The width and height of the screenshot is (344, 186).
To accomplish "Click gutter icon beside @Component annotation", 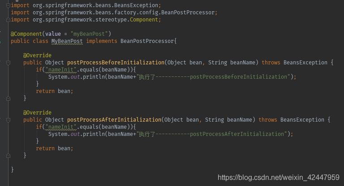I will tap(1, 34).
